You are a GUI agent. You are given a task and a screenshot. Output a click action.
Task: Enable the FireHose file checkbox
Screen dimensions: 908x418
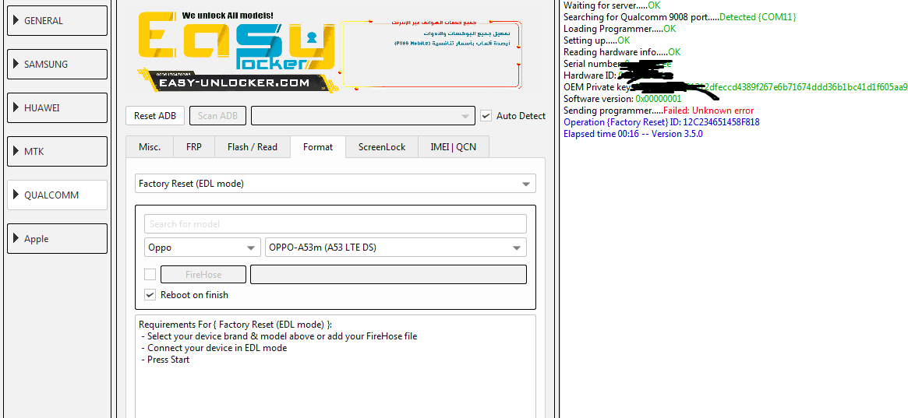[150, 275]
